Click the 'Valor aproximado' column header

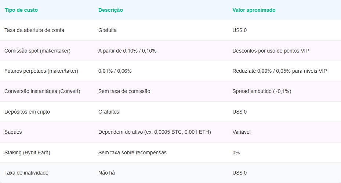[254, 10]
